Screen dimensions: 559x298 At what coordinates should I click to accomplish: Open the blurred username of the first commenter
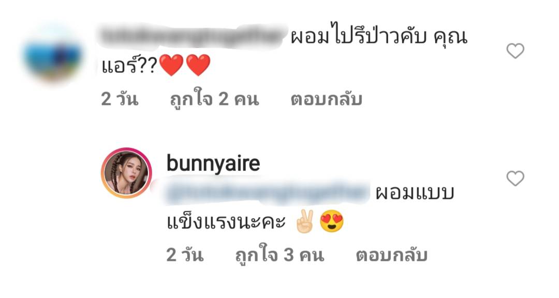click(x=193, y=36)
